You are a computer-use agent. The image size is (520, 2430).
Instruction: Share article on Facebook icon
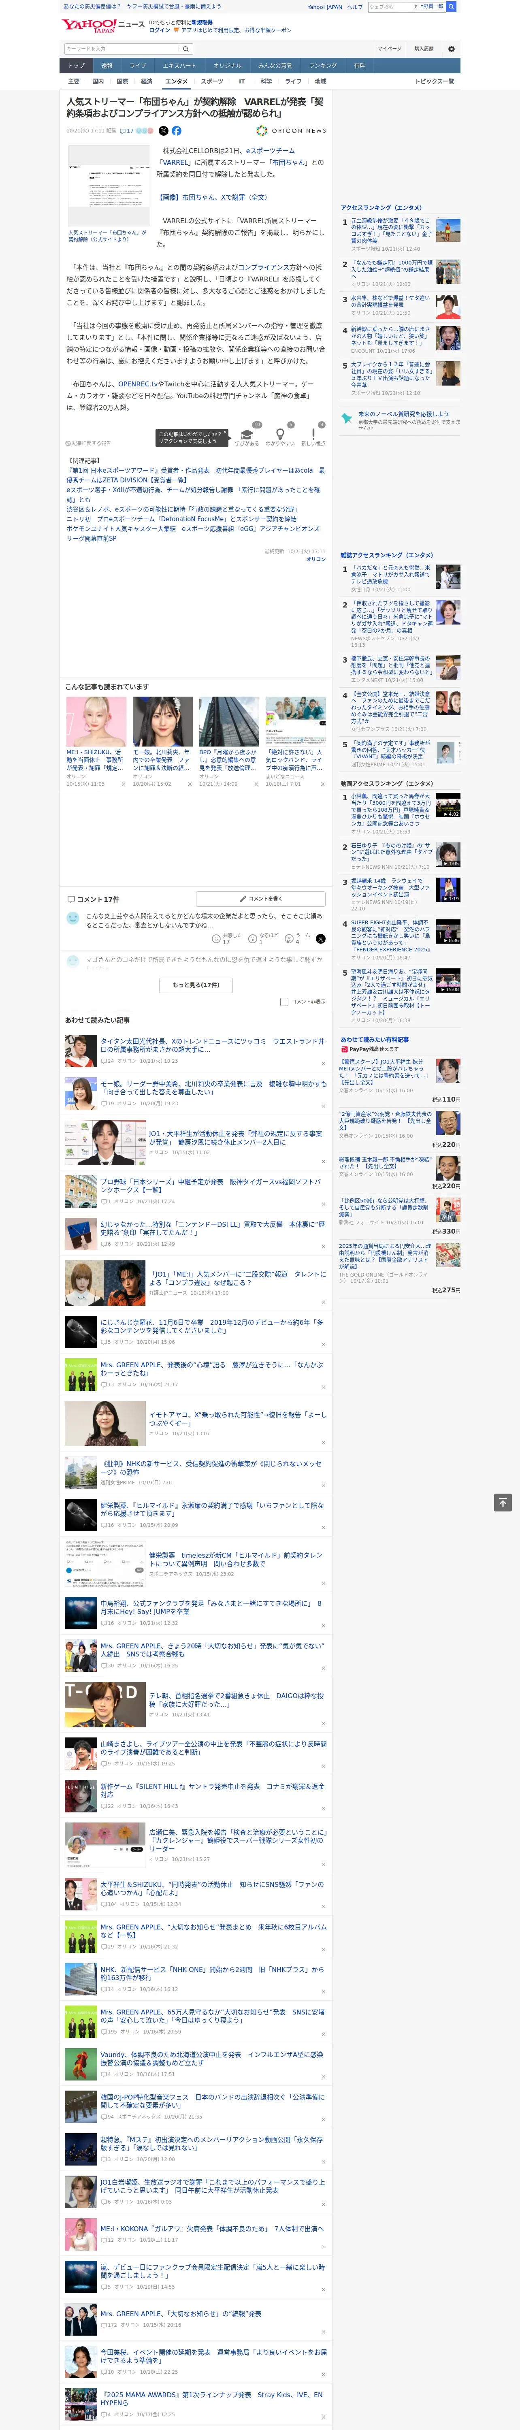177,131
